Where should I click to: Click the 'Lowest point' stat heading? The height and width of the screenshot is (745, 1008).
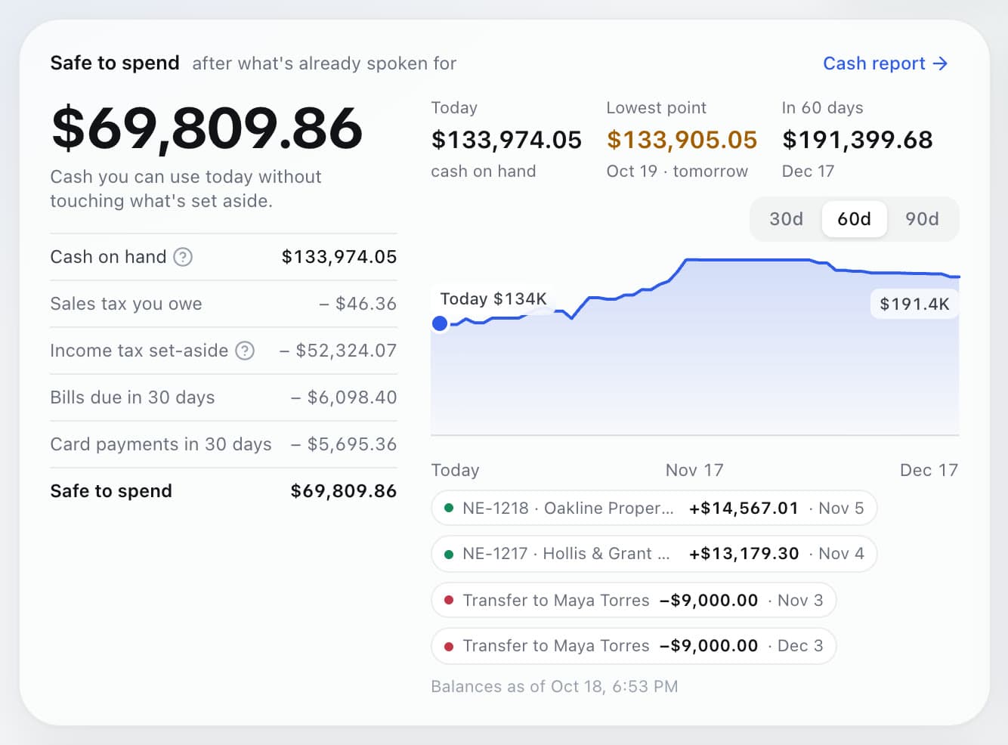pyautogui.click(x=656, y=107)
